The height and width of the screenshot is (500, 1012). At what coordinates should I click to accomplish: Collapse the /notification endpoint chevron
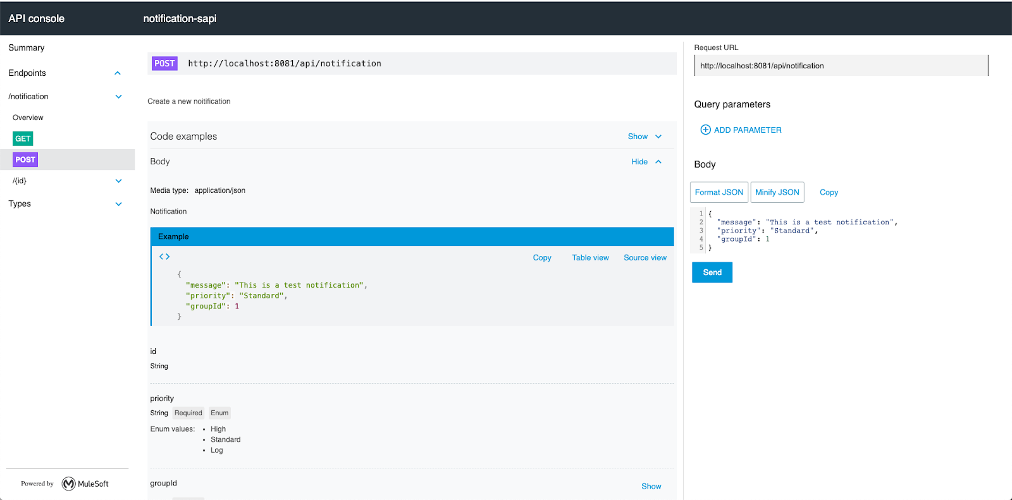tap(118, 97)
